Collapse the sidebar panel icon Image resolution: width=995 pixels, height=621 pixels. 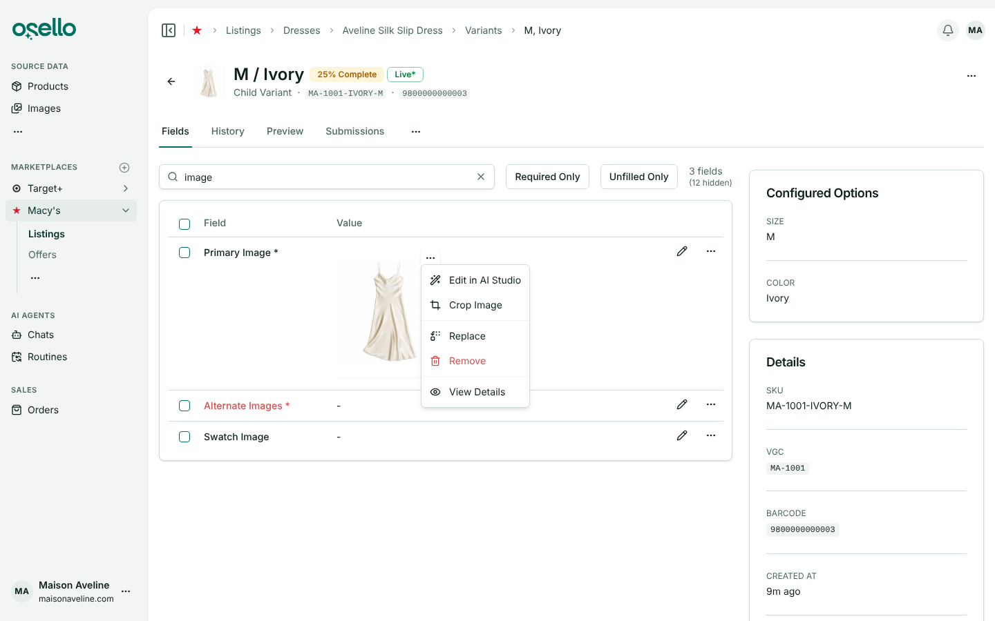pos(169,30)
